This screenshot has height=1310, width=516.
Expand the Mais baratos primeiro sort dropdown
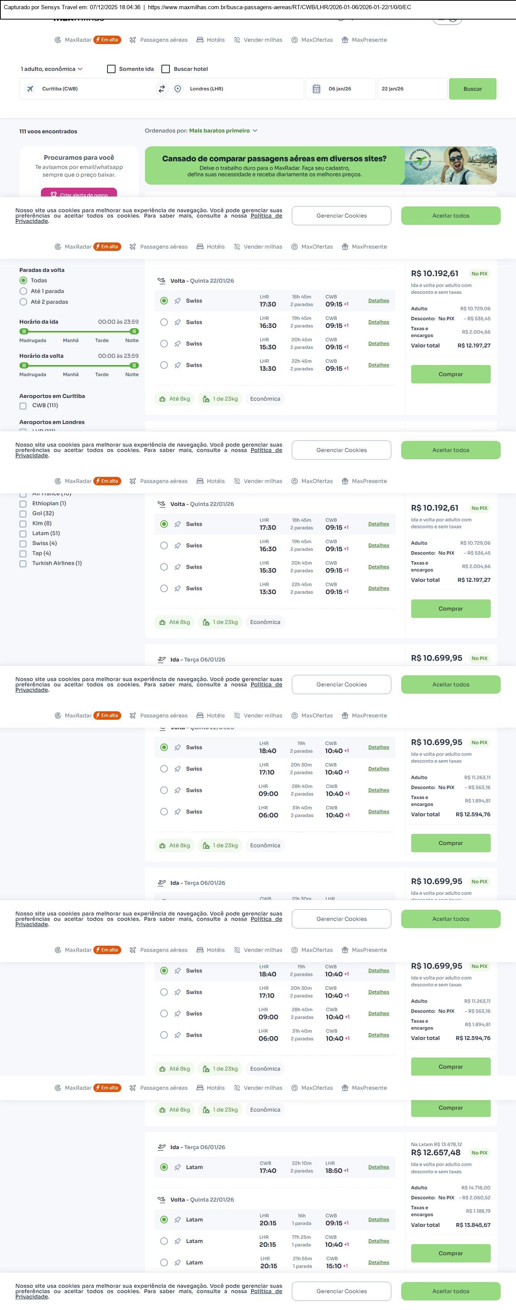click(223, 131)
